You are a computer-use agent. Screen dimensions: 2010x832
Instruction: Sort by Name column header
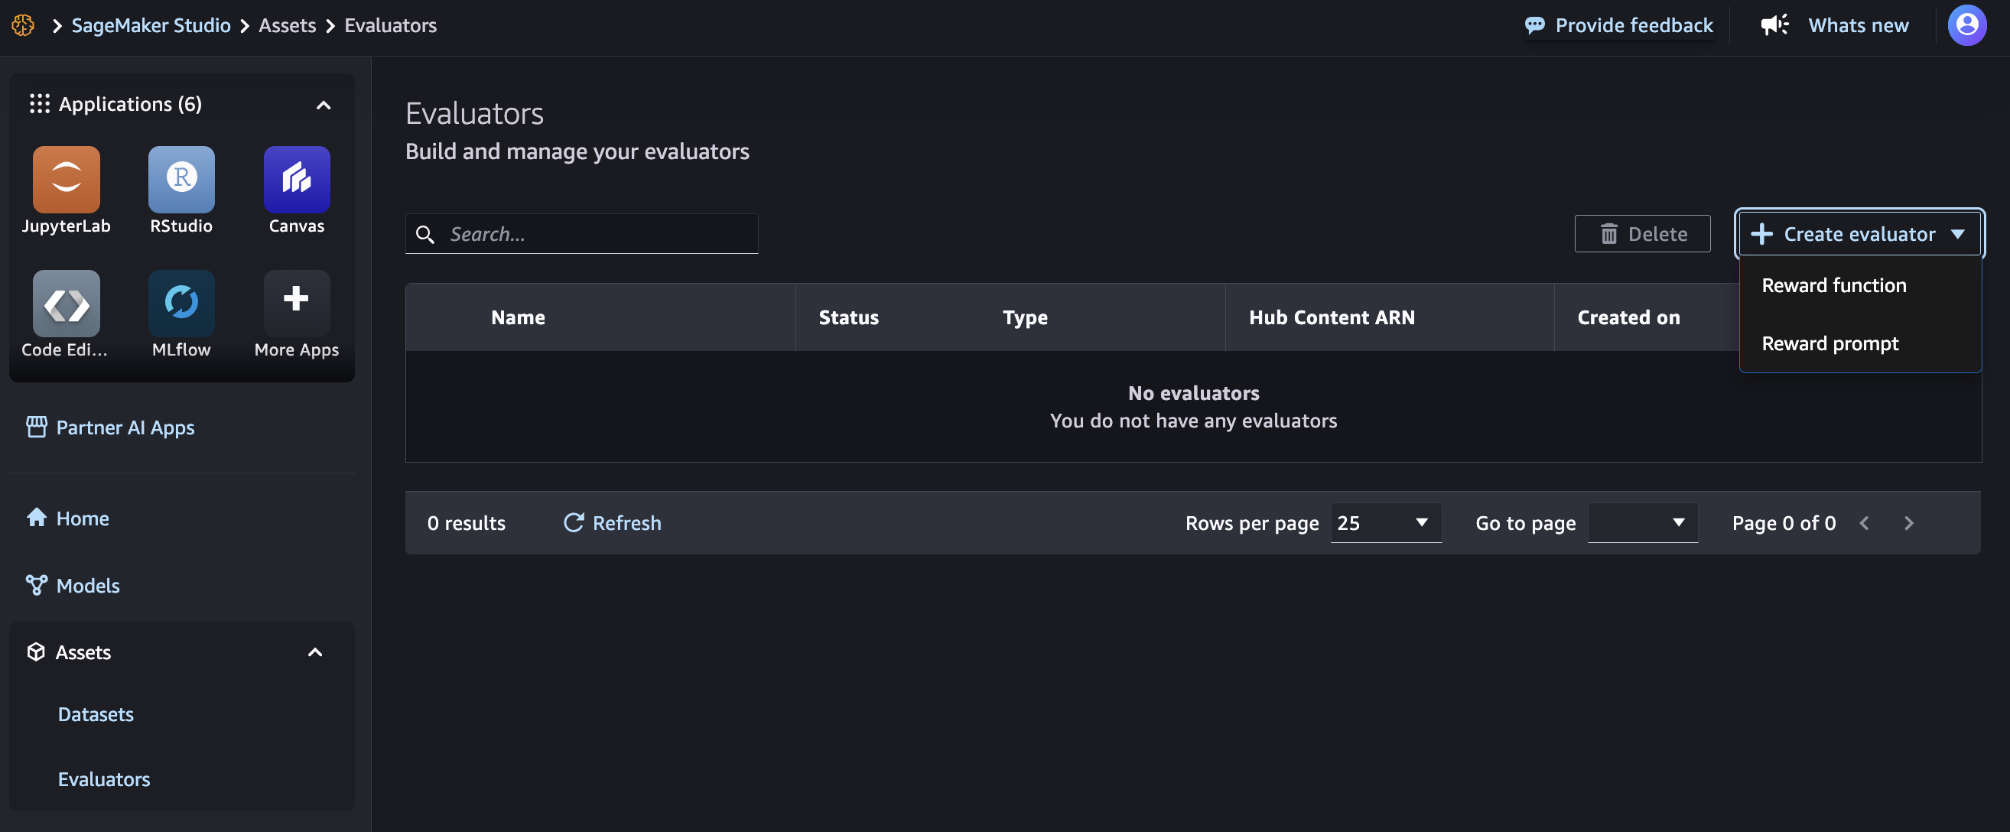pyautogui.click(x=518, y=317)
